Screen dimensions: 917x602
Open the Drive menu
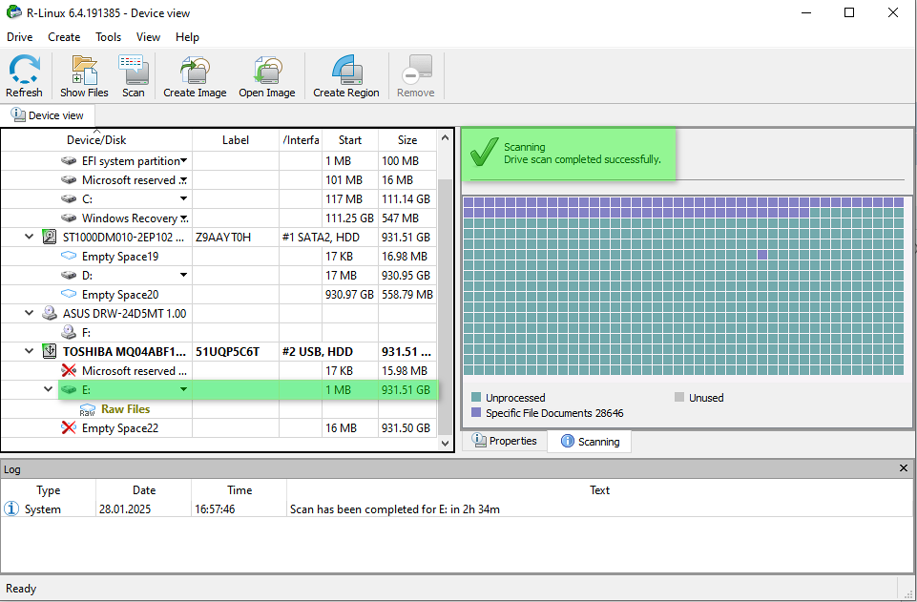coord(19,37)
